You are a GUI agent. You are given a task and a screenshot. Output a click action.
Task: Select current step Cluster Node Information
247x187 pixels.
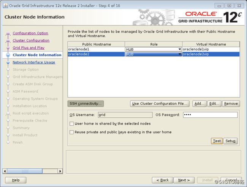pyautogui.click(x=37, y=55)
